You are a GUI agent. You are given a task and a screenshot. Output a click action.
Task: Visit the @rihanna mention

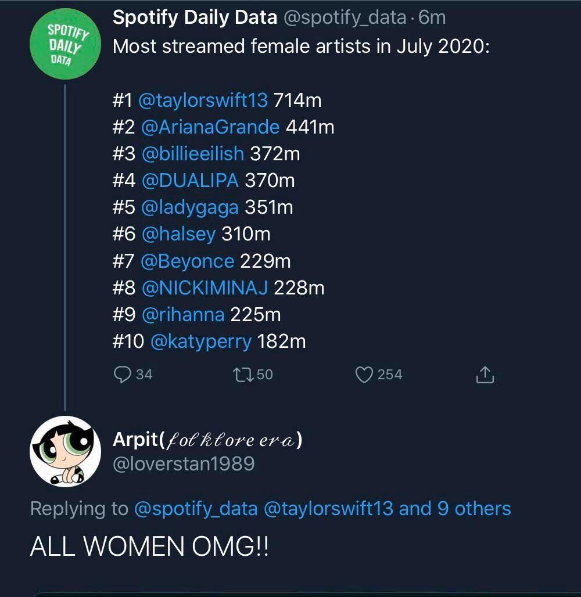[182, 314]
